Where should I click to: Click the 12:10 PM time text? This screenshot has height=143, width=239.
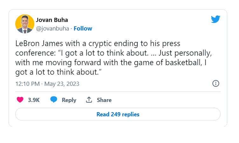[27, 84]
